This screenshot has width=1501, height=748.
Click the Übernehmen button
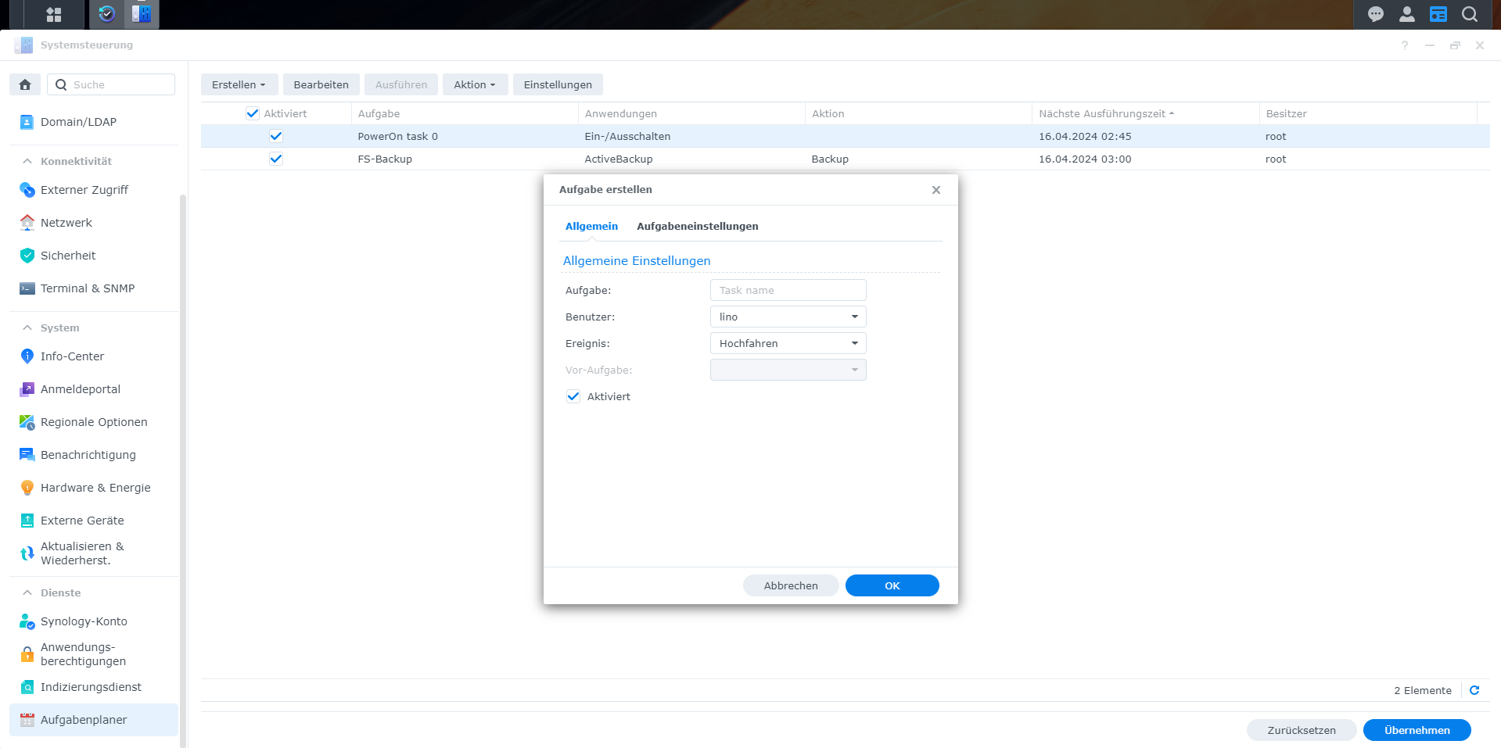(1416, 730)
